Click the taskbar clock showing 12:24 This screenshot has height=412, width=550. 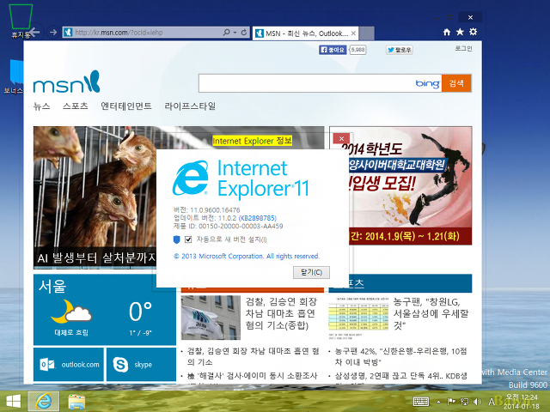(522, 402)
